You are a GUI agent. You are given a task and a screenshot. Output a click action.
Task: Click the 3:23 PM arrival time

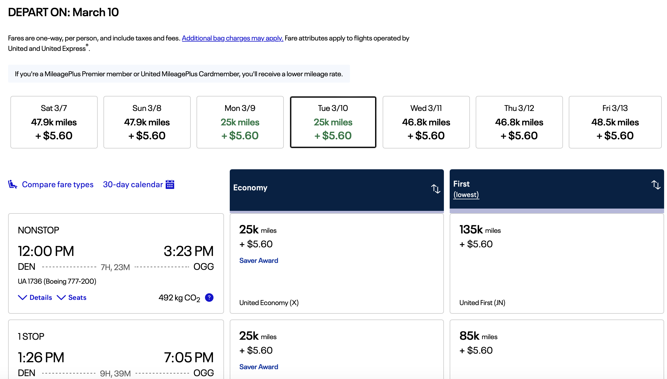pos(189,251)
